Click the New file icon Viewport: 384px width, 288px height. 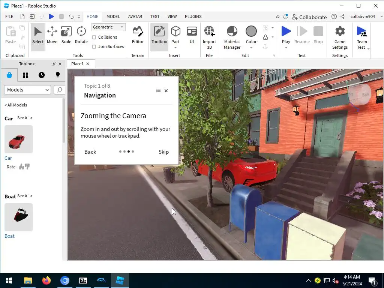pos(22,16)
